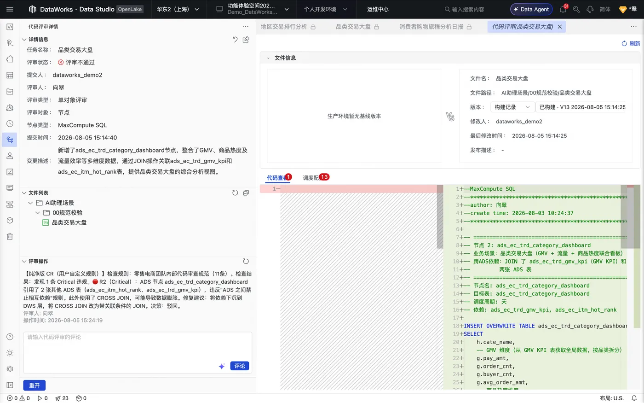The width and height of the screenshot is (644, 403).
Task: Open the 个人开发环境 dropdown
Action: (x=326, y=9)
